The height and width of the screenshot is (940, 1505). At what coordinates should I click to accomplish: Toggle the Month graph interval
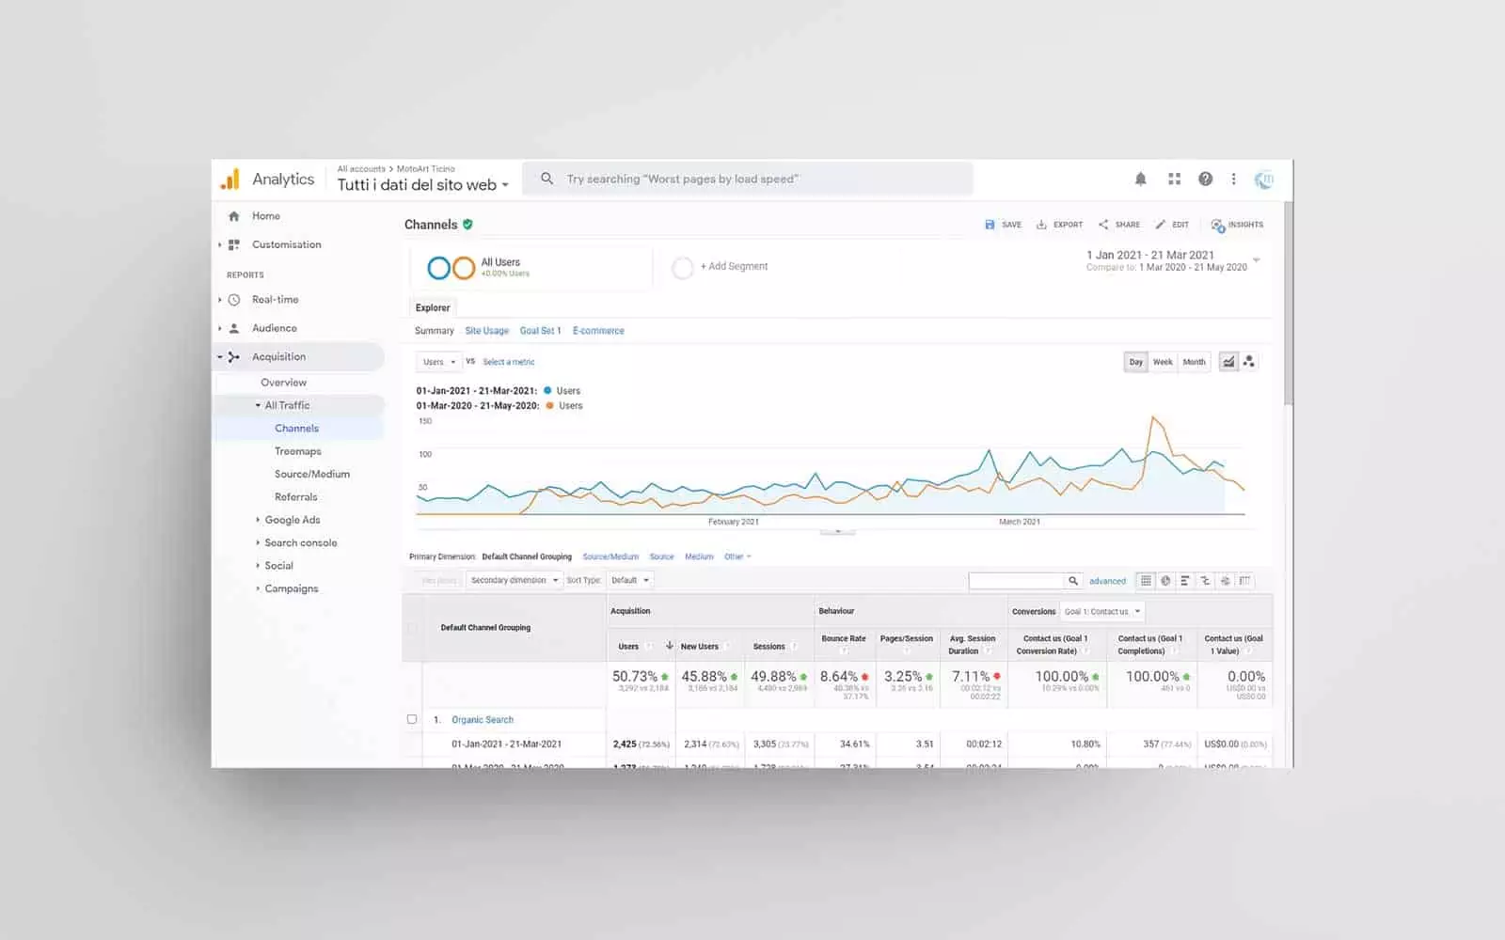1194,362
